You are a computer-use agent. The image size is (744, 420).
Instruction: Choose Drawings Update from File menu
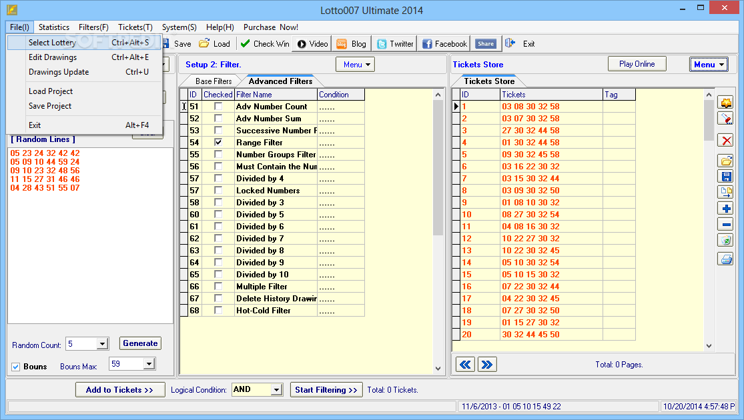coord(85,72)
